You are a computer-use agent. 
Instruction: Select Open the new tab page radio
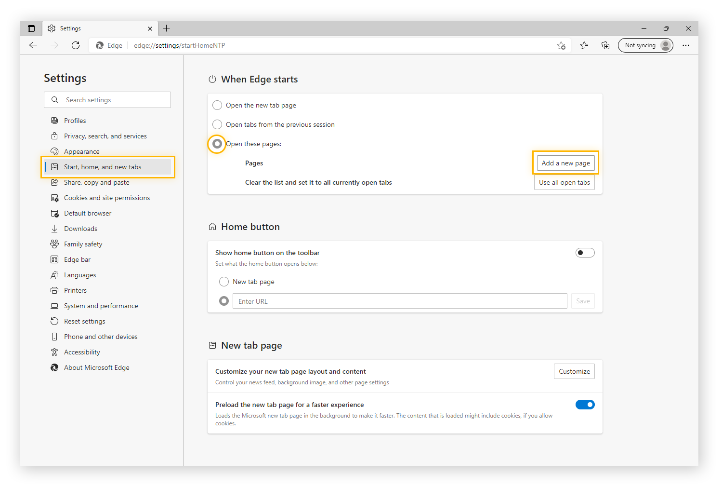point(217,105)
